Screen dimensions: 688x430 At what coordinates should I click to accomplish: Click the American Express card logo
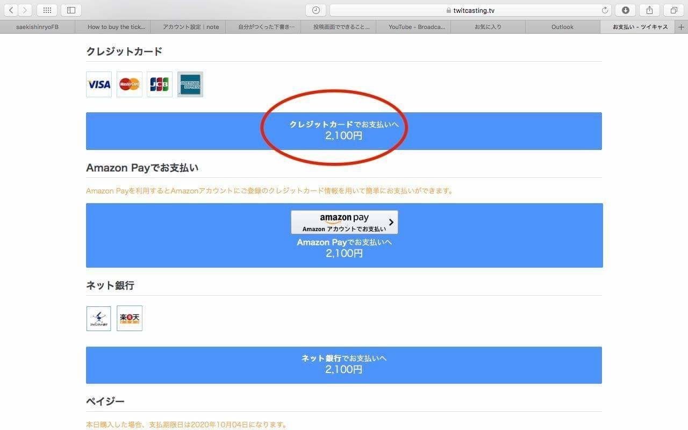coord(190,84)
